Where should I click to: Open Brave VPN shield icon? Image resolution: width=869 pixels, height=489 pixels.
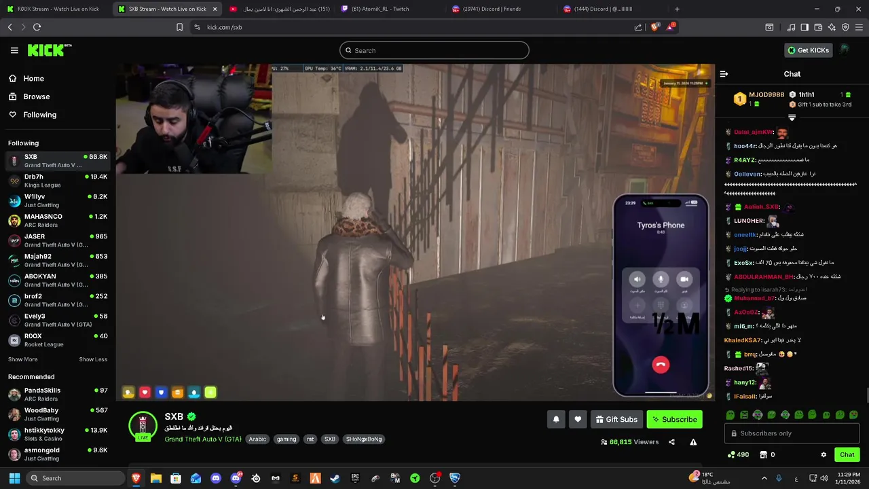(x=845, y=27)
